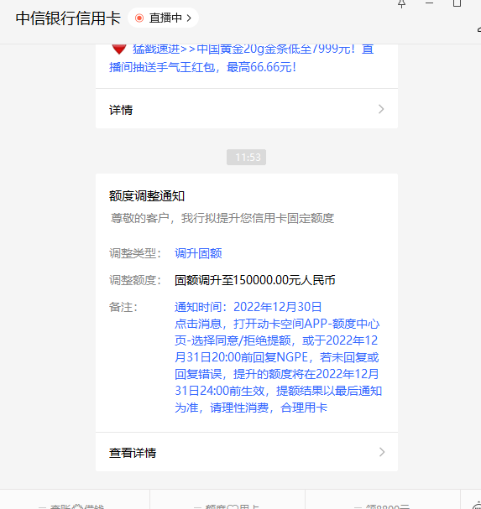The width and height of the screenshot is (481, 509).
Task: Click the red heart icon in promo message
Action: point(118,49)
